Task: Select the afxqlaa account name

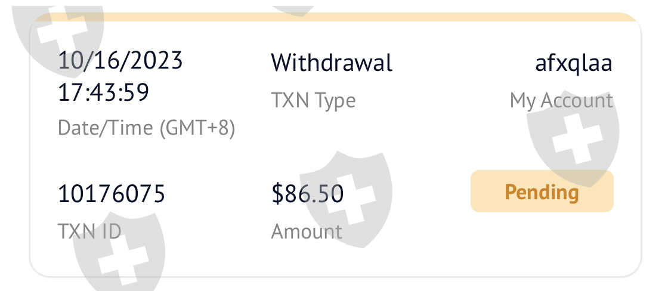Action: tap(574, 63)
